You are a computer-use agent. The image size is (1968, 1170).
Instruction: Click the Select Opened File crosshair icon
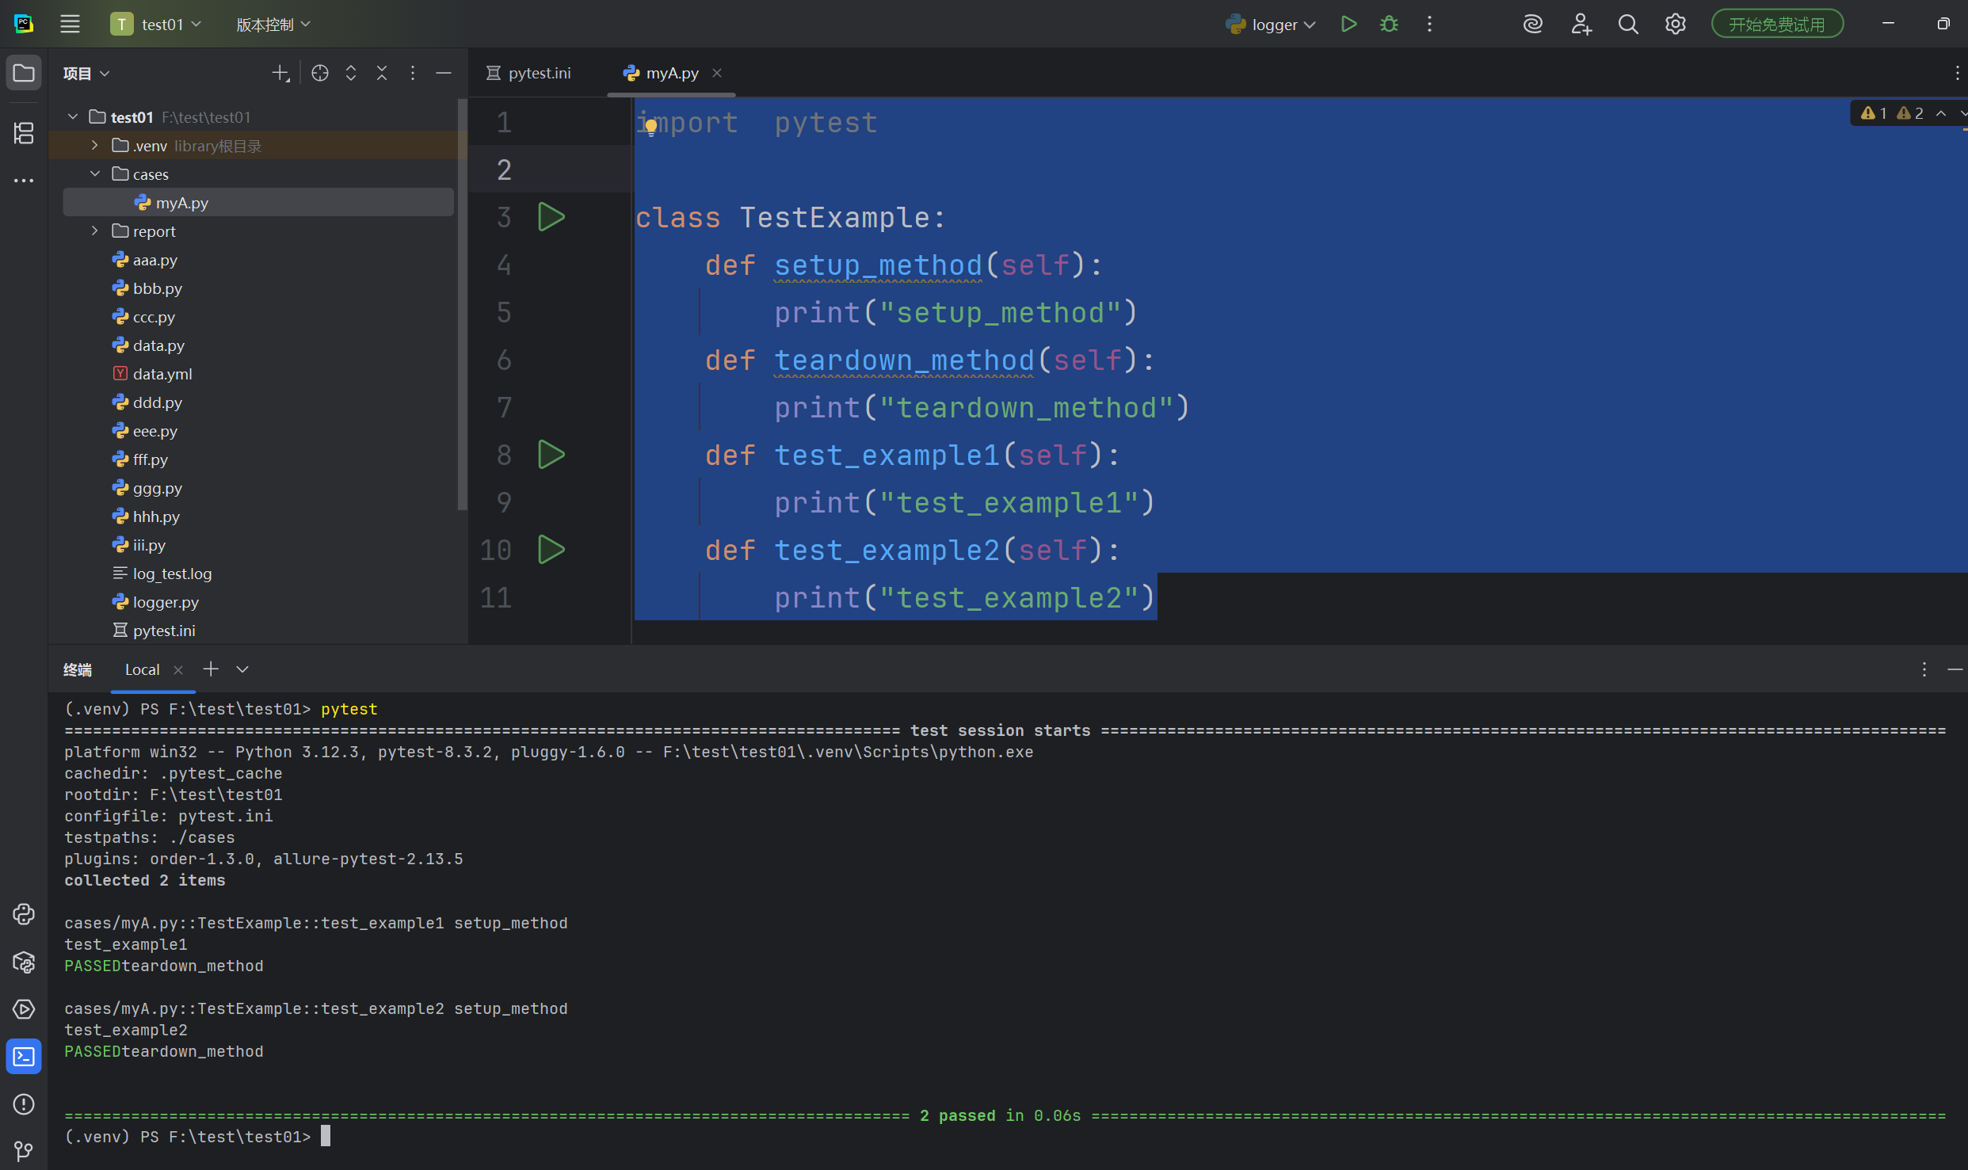[x=320, y=73]
